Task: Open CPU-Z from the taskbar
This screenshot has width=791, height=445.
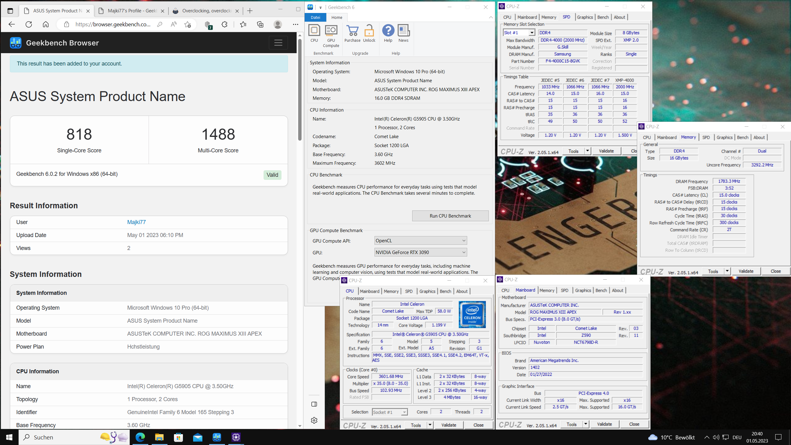Action: coord(236,437)
